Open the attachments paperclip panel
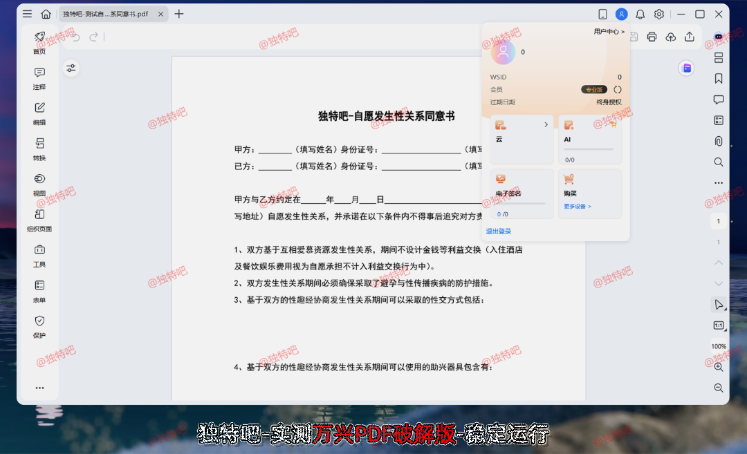Viewport: 747px width, 454px height. pos(719,142)
